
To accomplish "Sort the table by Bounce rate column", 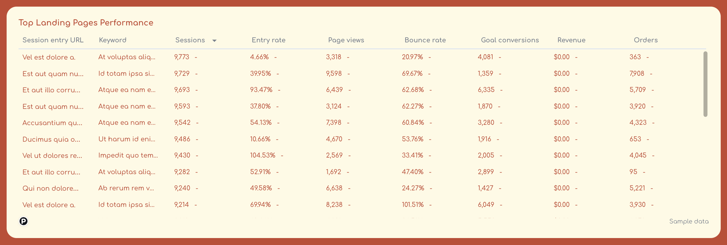I will [x=425, y=40].
